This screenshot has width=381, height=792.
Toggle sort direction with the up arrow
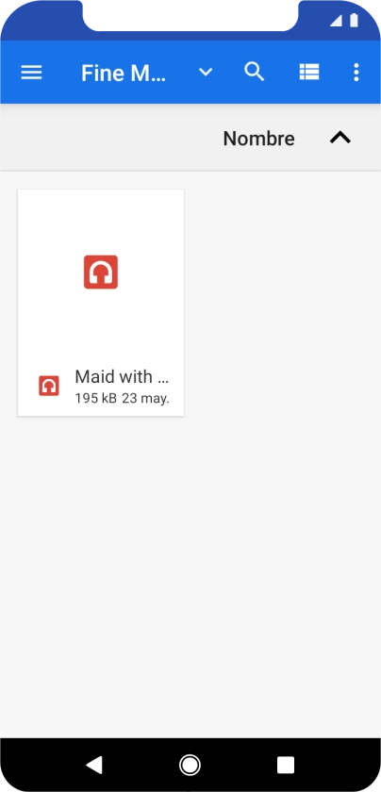(340, 138)
